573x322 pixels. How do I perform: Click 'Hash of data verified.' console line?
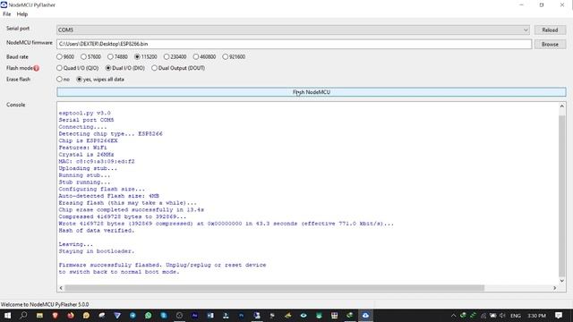pos(97,231)
